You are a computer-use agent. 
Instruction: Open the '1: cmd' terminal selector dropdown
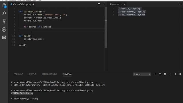point(142,74)
